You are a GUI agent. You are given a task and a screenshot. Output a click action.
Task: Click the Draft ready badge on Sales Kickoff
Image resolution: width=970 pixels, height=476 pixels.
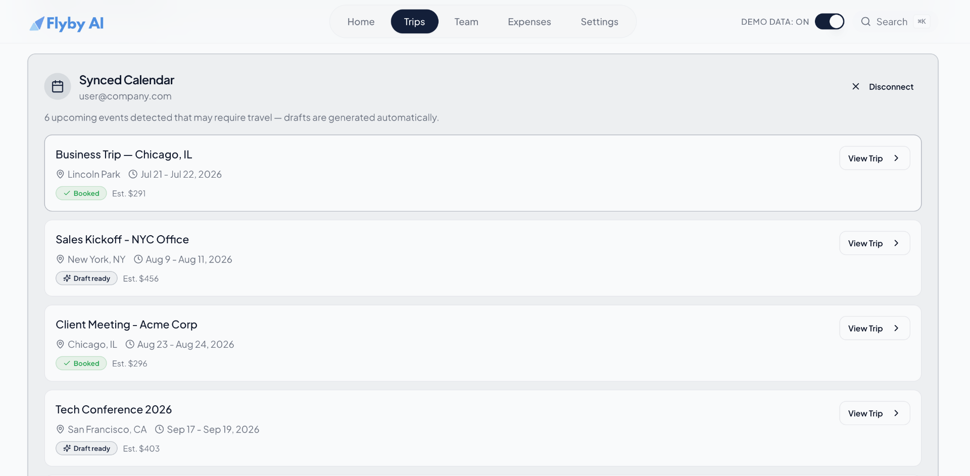[86, 279]
